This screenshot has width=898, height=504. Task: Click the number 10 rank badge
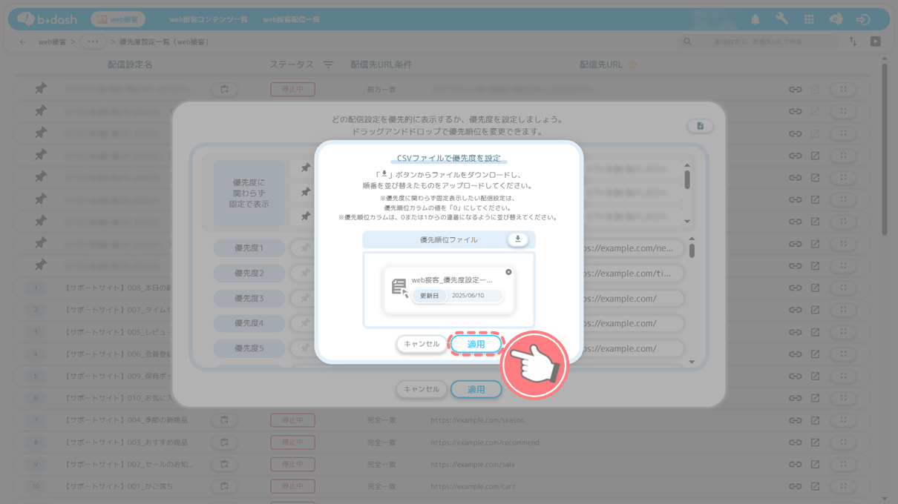point(36,487)
